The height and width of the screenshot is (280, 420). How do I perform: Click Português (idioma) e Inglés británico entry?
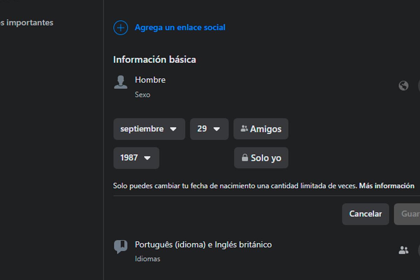click(203, 245)
